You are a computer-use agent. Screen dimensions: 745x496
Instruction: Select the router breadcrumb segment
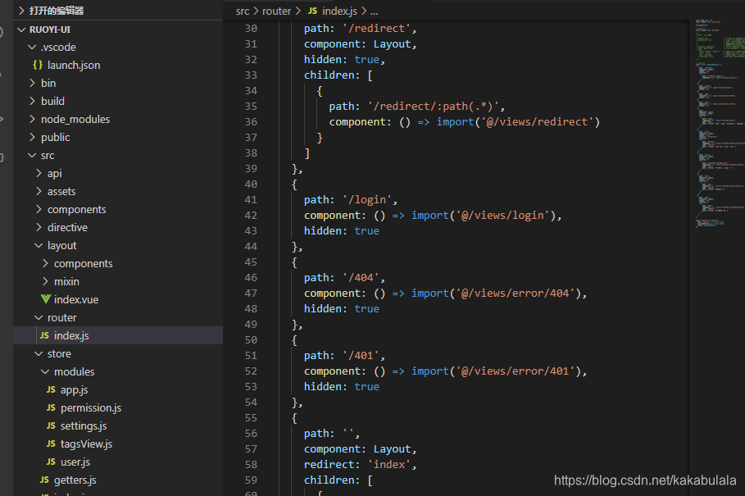(x=276, y=11)
